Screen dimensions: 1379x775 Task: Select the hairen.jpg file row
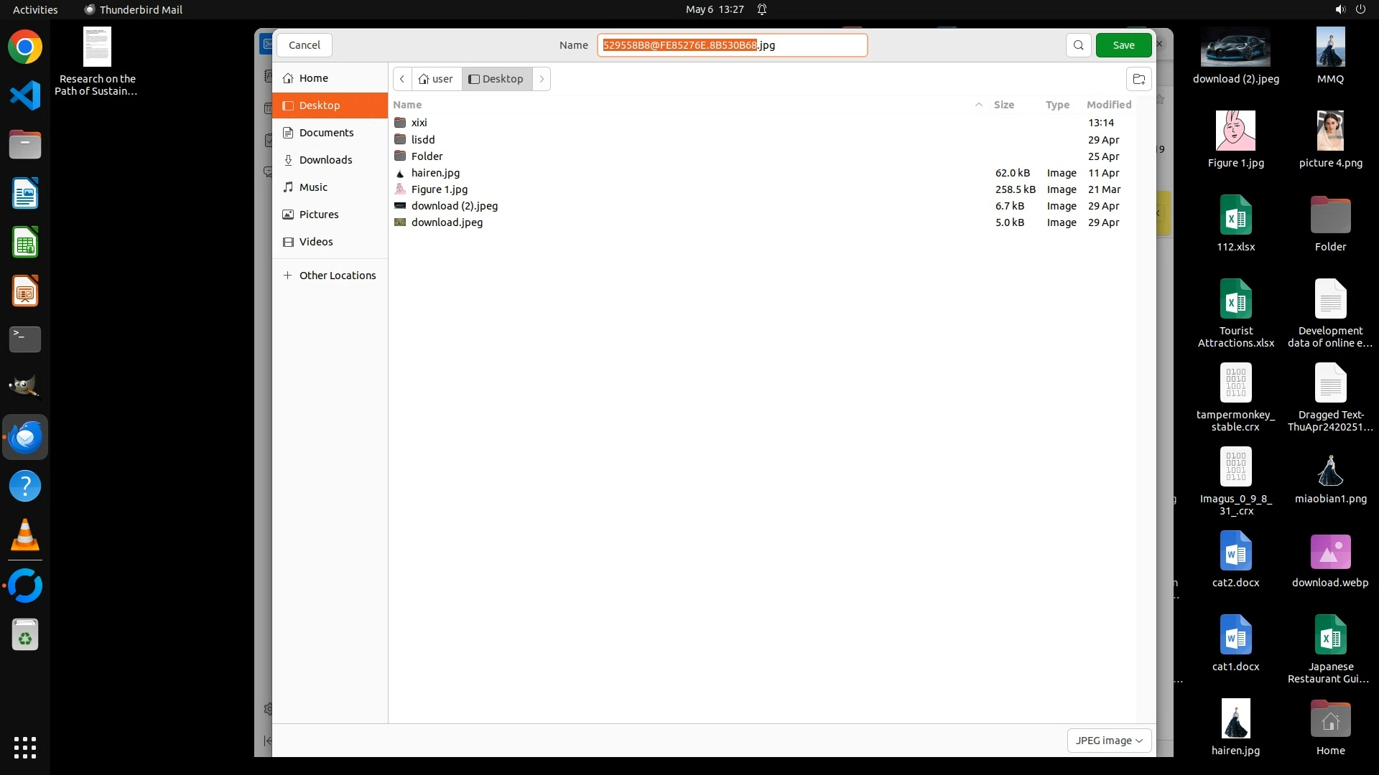[435, 173]
